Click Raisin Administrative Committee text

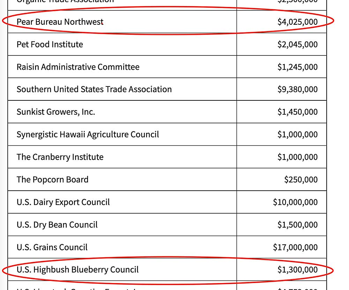[78, 67]
